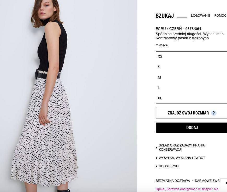Click the SZUKAJ search field
The height and width of the screenshot is (192, 227).
[x=182, y=16]
